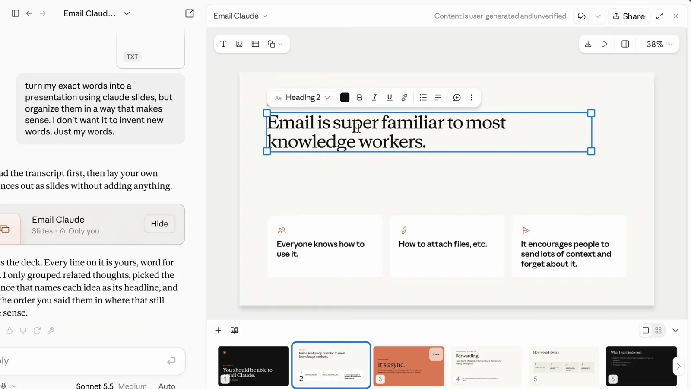Expand the artifact to fullscreen

659,16
